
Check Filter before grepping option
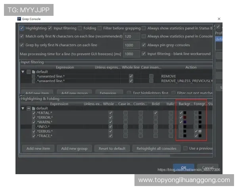coord(100,28)
